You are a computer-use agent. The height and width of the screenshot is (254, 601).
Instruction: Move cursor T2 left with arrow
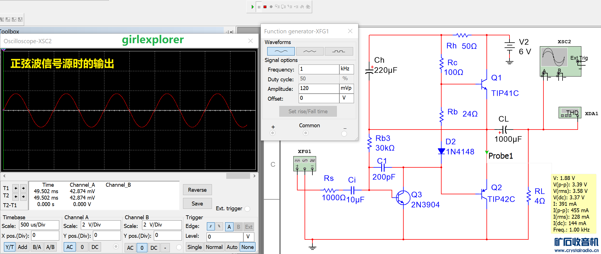click(x=16, y=197)
